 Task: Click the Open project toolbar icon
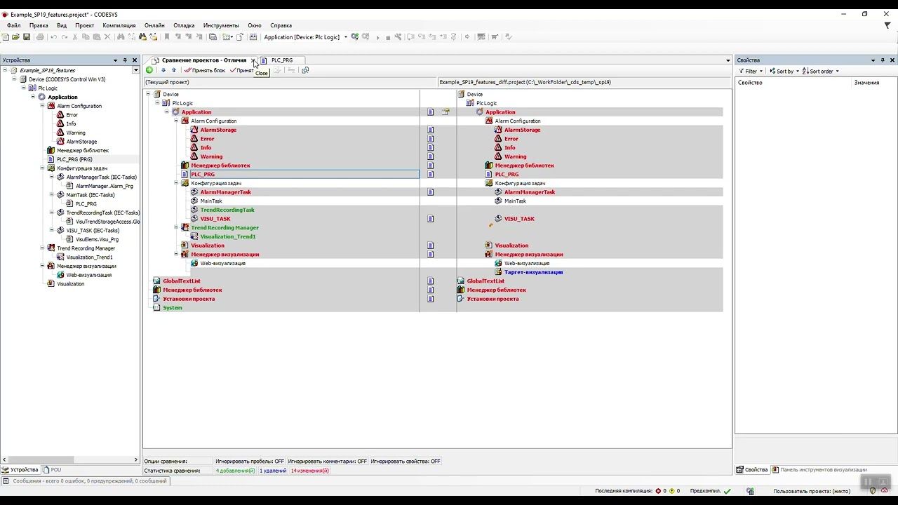coord(15,37)
